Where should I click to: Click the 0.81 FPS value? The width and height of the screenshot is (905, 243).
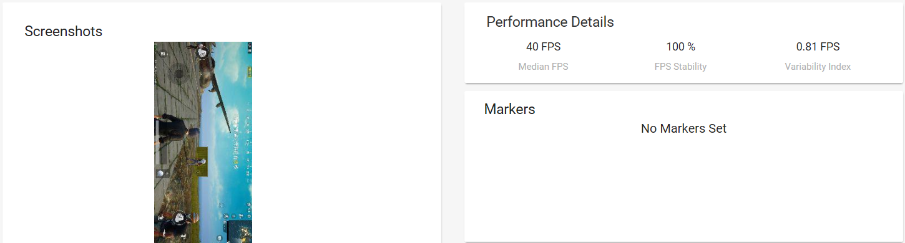tap(818, 47)
